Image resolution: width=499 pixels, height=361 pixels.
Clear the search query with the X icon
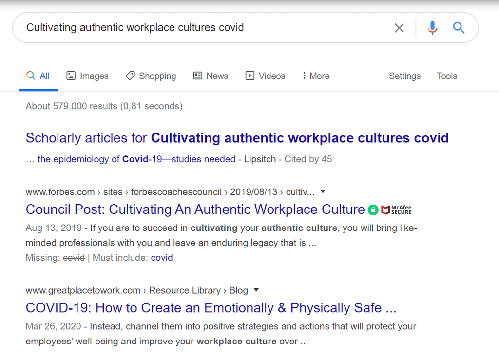tap(399, 28)
